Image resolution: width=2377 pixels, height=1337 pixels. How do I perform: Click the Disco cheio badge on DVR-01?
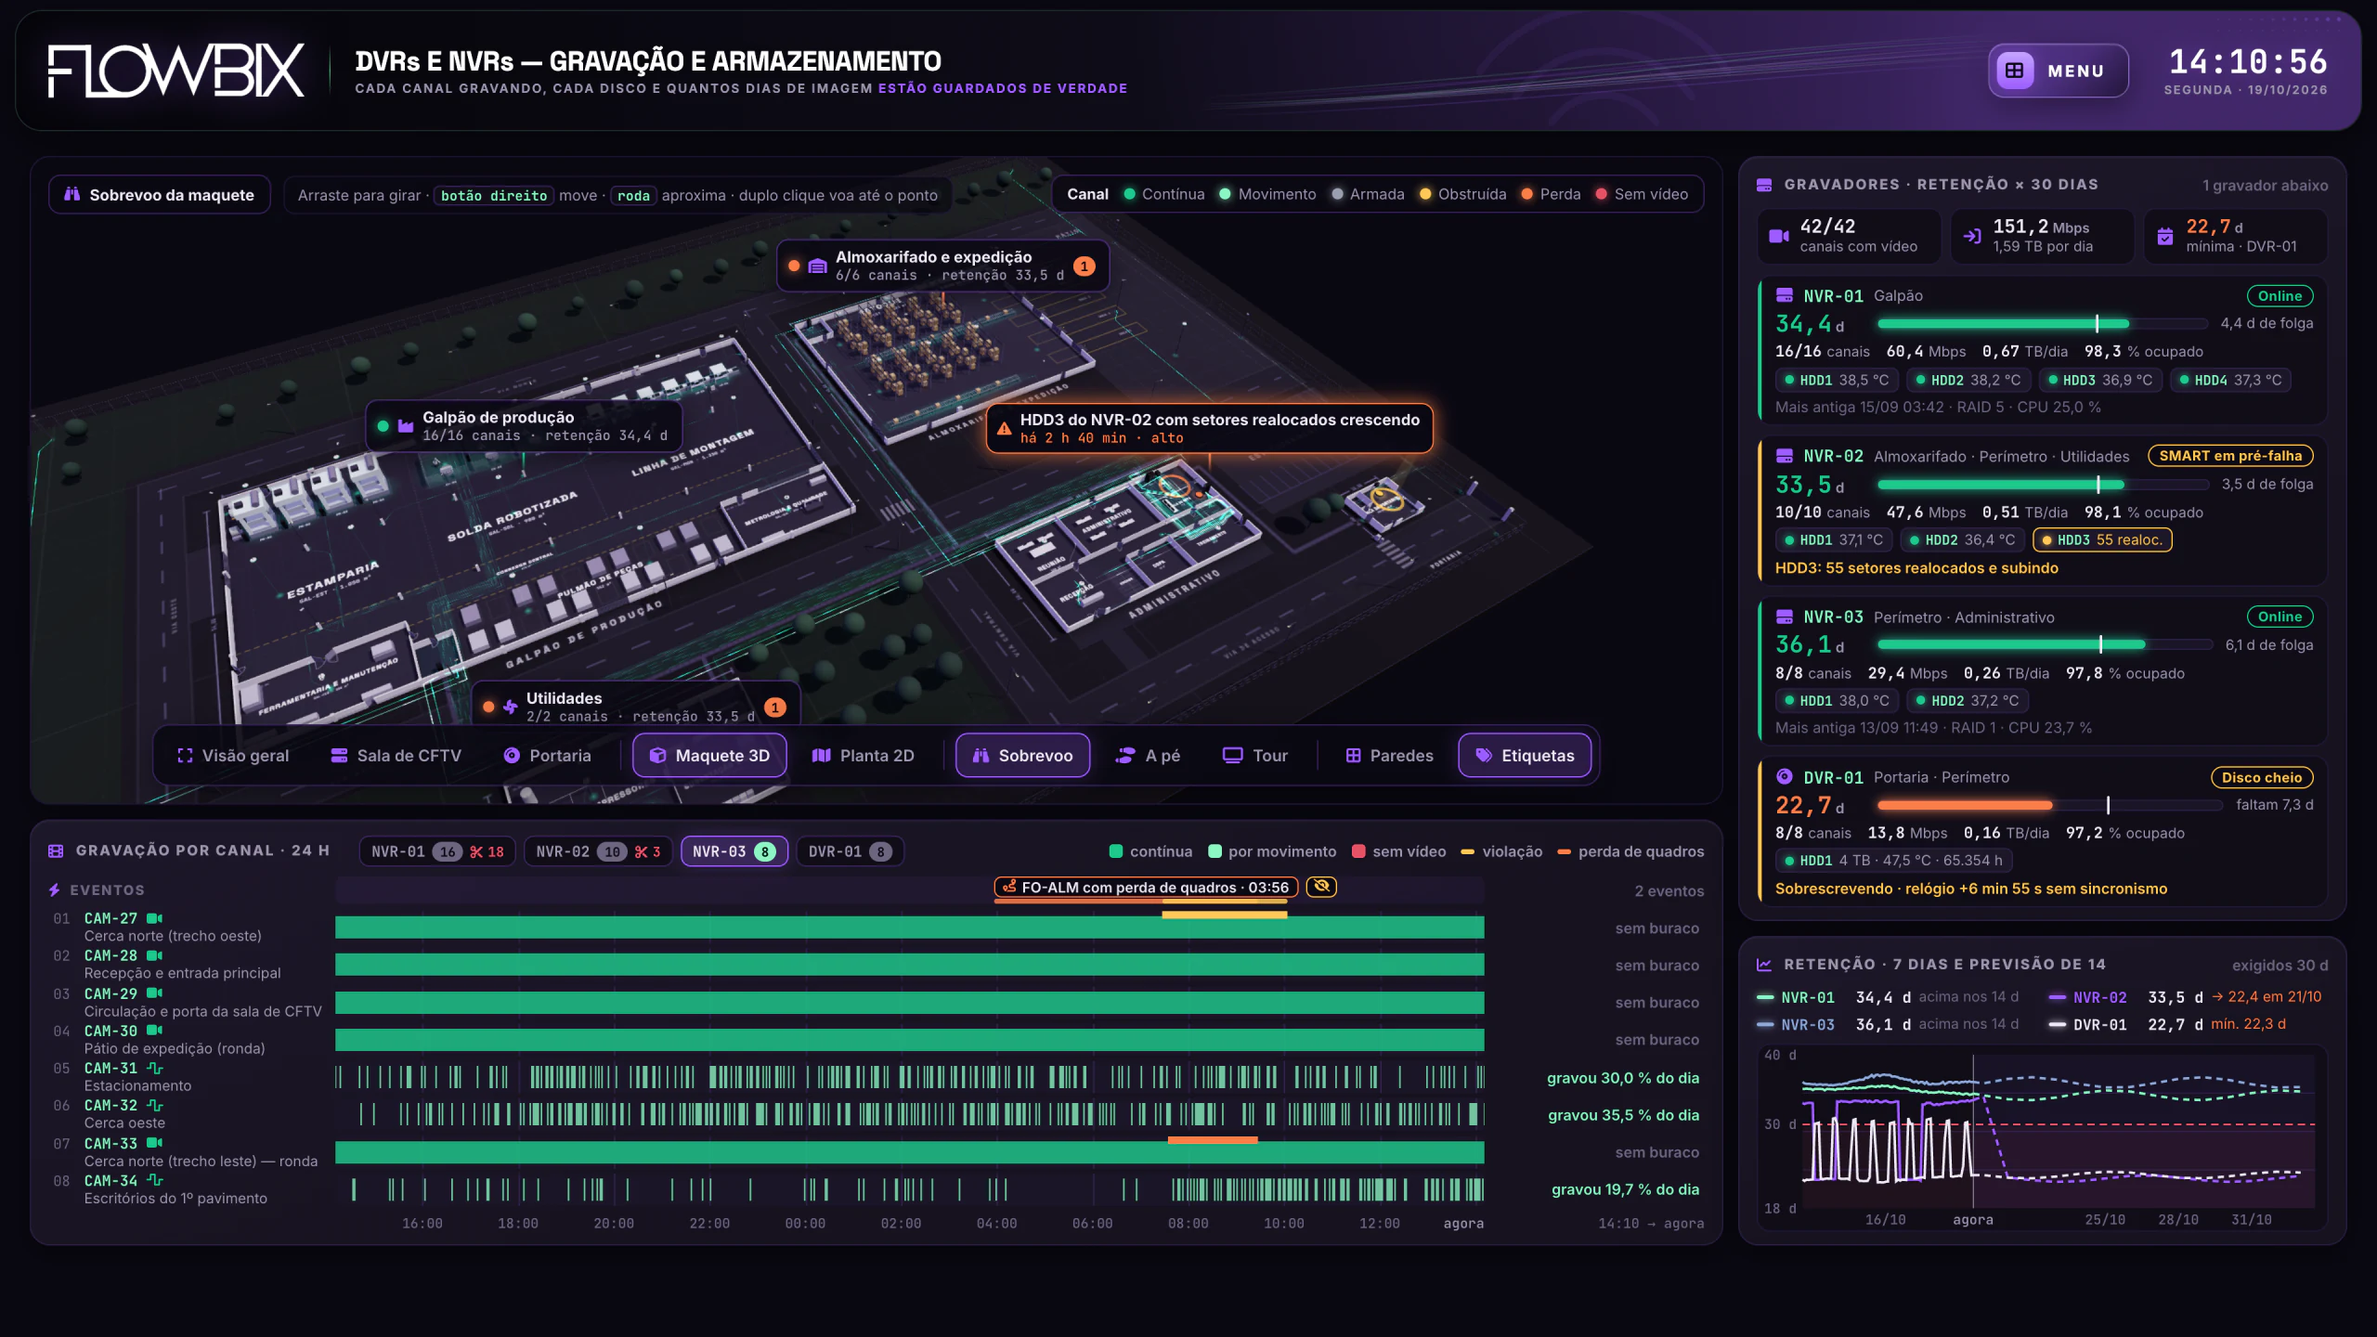(x=2262, y=778)
